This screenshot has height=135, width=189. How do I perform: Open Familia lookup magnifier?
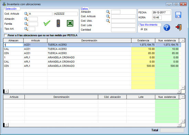pos(26,24)
